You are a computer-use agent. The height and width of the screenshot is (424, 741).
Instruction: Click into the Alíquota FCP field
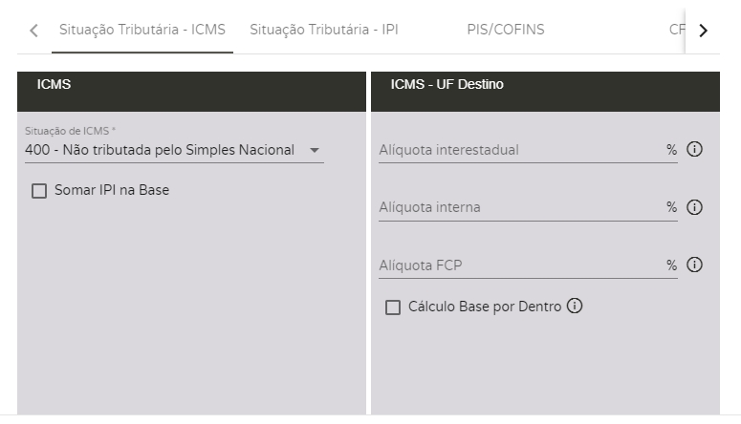coord(521,265)
